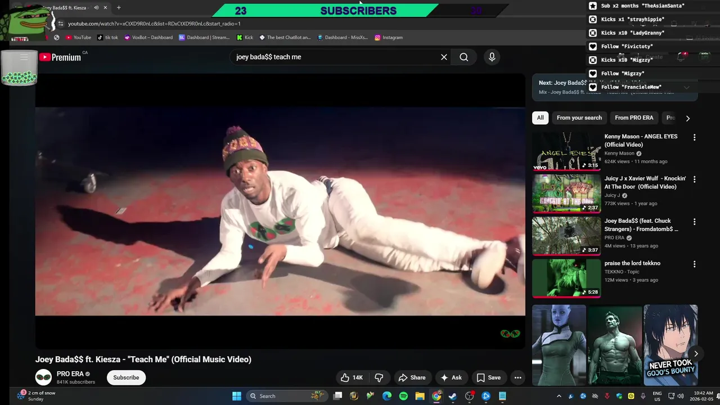Open the blue alien character short
The height and width of the screenshot is (405, 720).
click(559, 345)
